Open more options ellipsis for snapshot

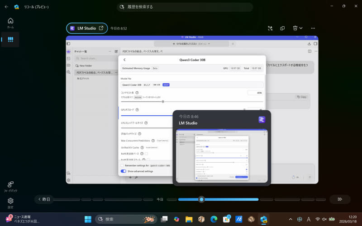click(x=313, y=28)
